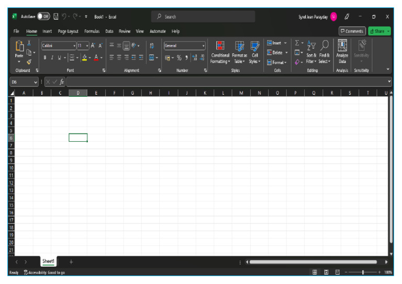Viewport: 402px width, 284px height.
Task: Click the Format Painter brush icon
Action: (x=29, y=62)
